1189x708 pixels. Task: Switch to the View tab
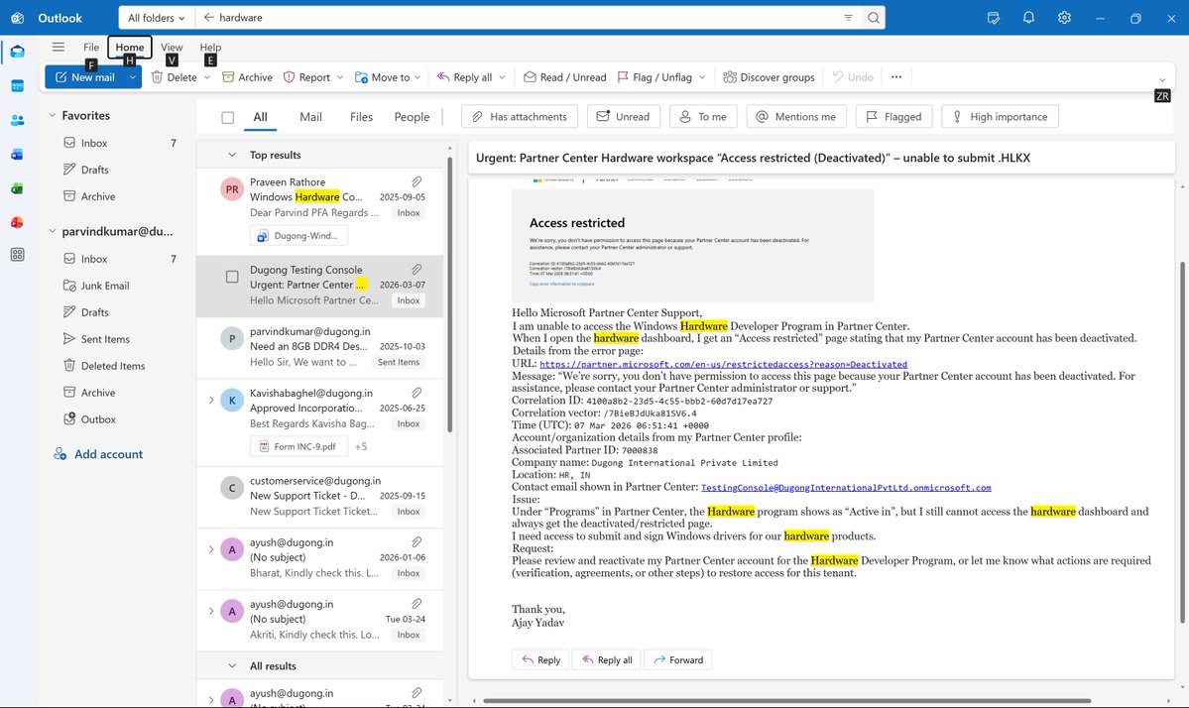[x=172, y=47]
